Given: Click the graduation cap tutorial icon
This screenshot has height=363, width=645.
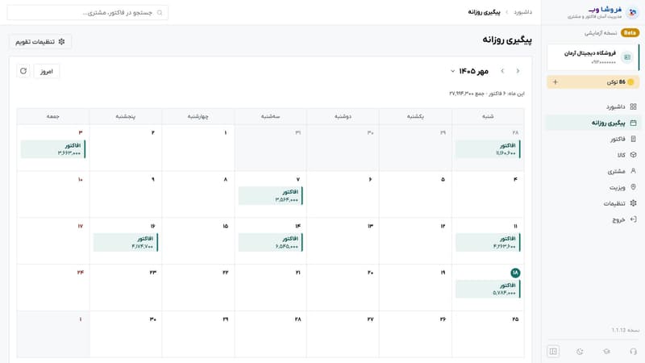Looking at the screenshot, I should (x=606, y=352).
